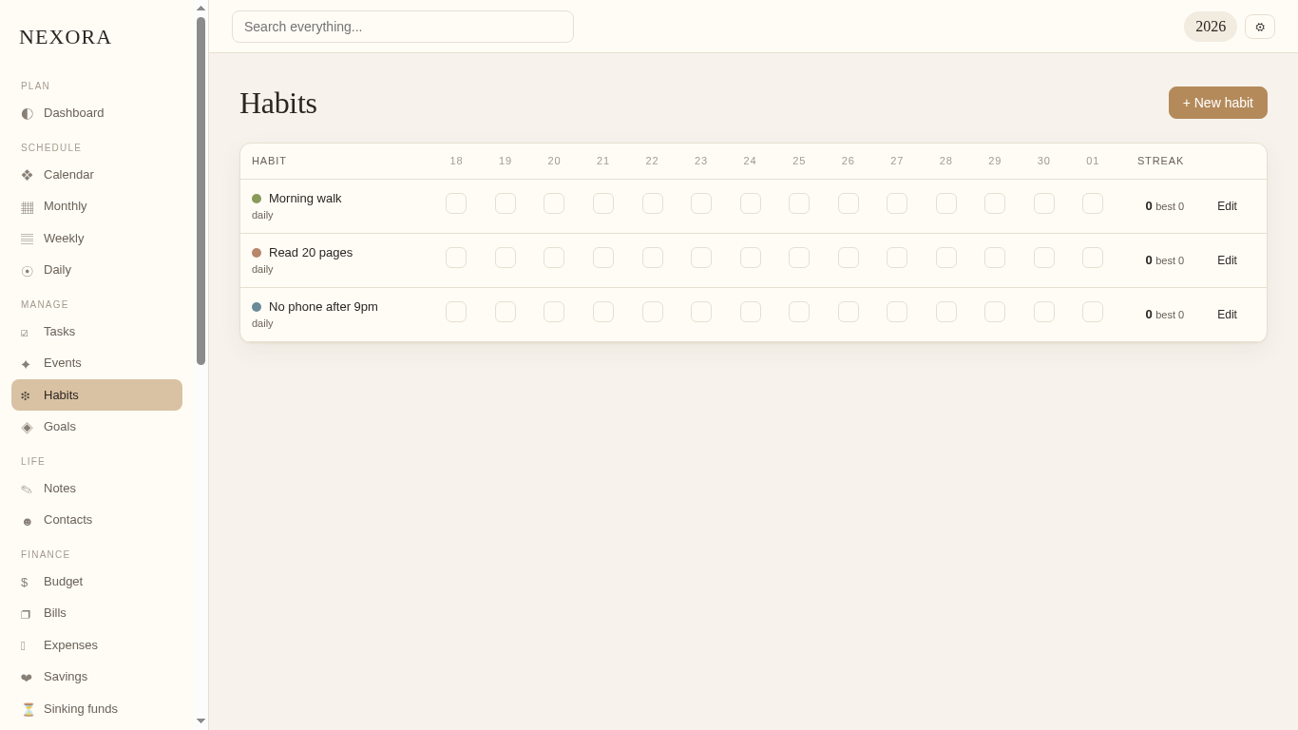The width and height of the screenshot is (1298, 730).
Task: Click the Budget dollar icon
Action: [x=27, y=582]
